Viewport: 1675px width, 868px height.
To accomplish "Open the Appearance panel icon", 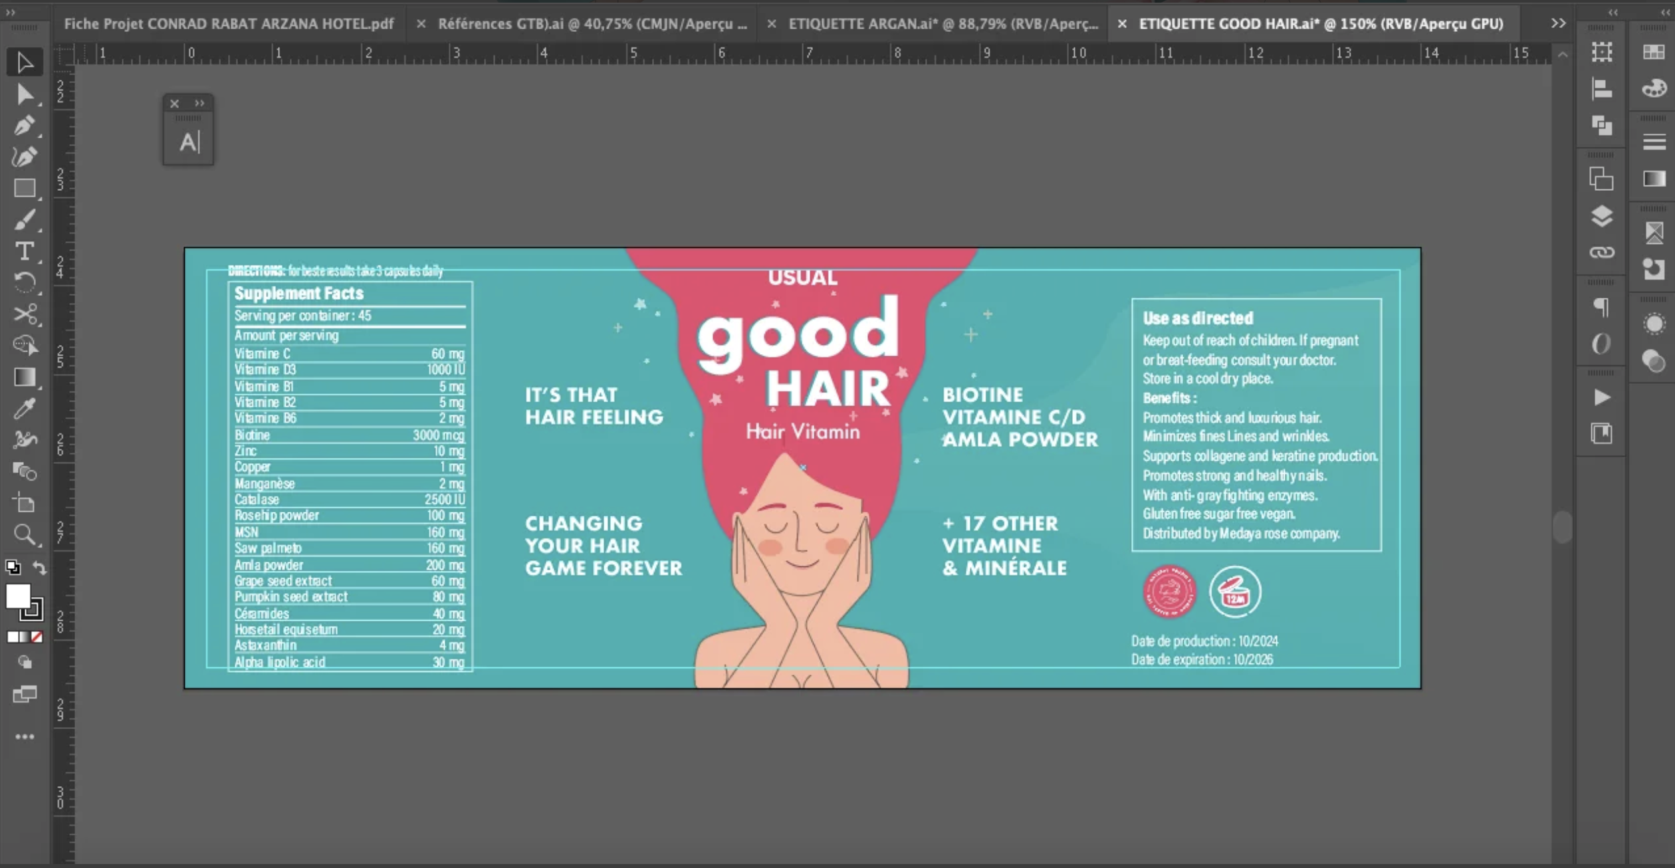I will tap(1654, 324).
